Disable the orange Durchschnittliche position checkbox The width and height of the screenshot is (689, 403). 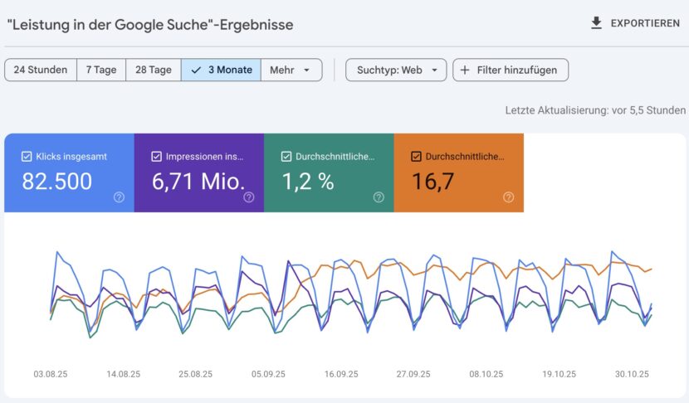(x=416, y=156)
